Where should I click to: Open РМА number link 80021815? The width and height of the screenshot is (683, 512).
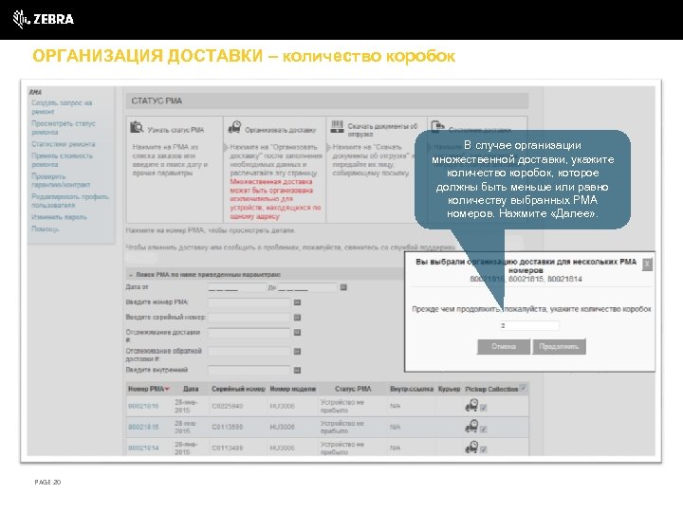pyautogui.click(x=143, y=427)
